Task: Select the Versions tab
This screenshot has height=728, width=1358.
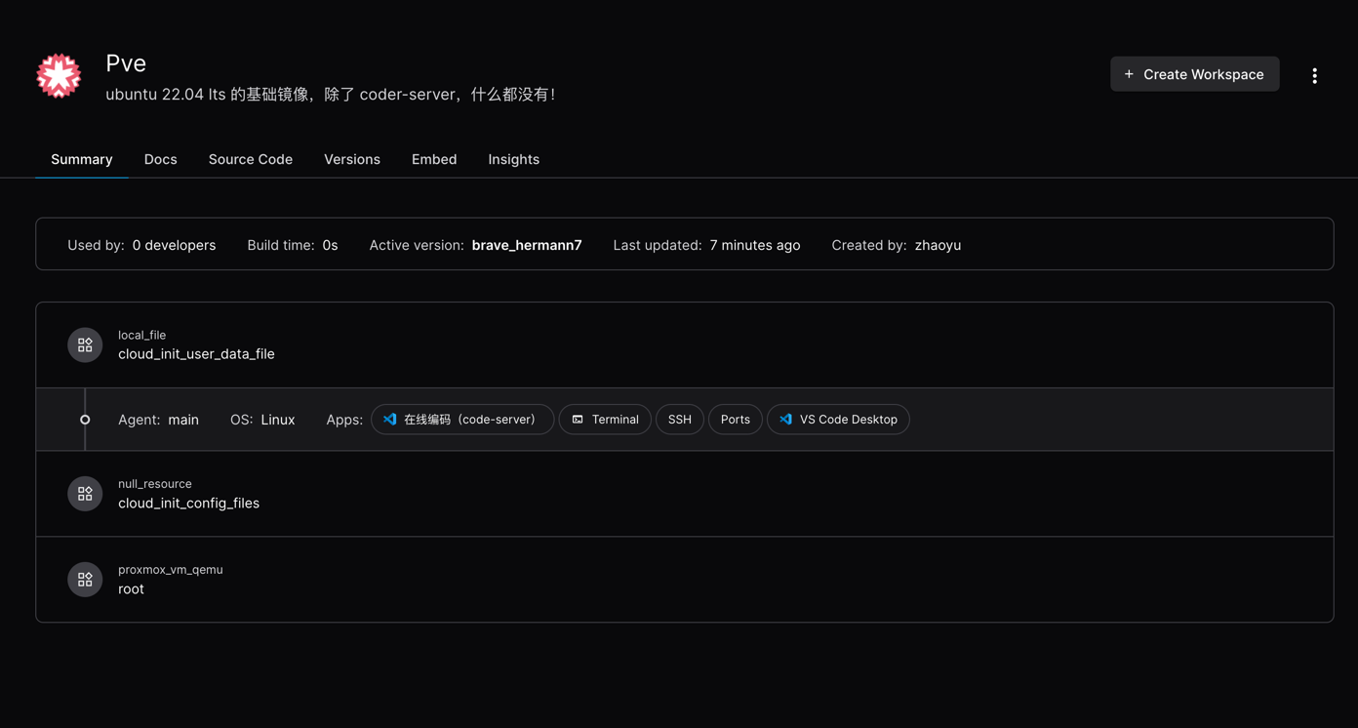Action: [352, 159]
